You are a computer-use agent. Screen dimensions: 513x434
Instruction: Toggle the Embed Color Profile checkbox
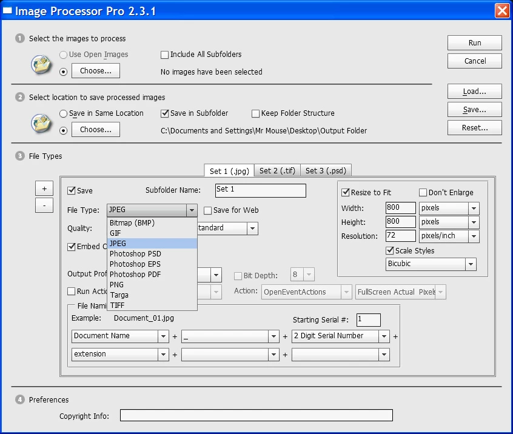[x=72, y=247]
